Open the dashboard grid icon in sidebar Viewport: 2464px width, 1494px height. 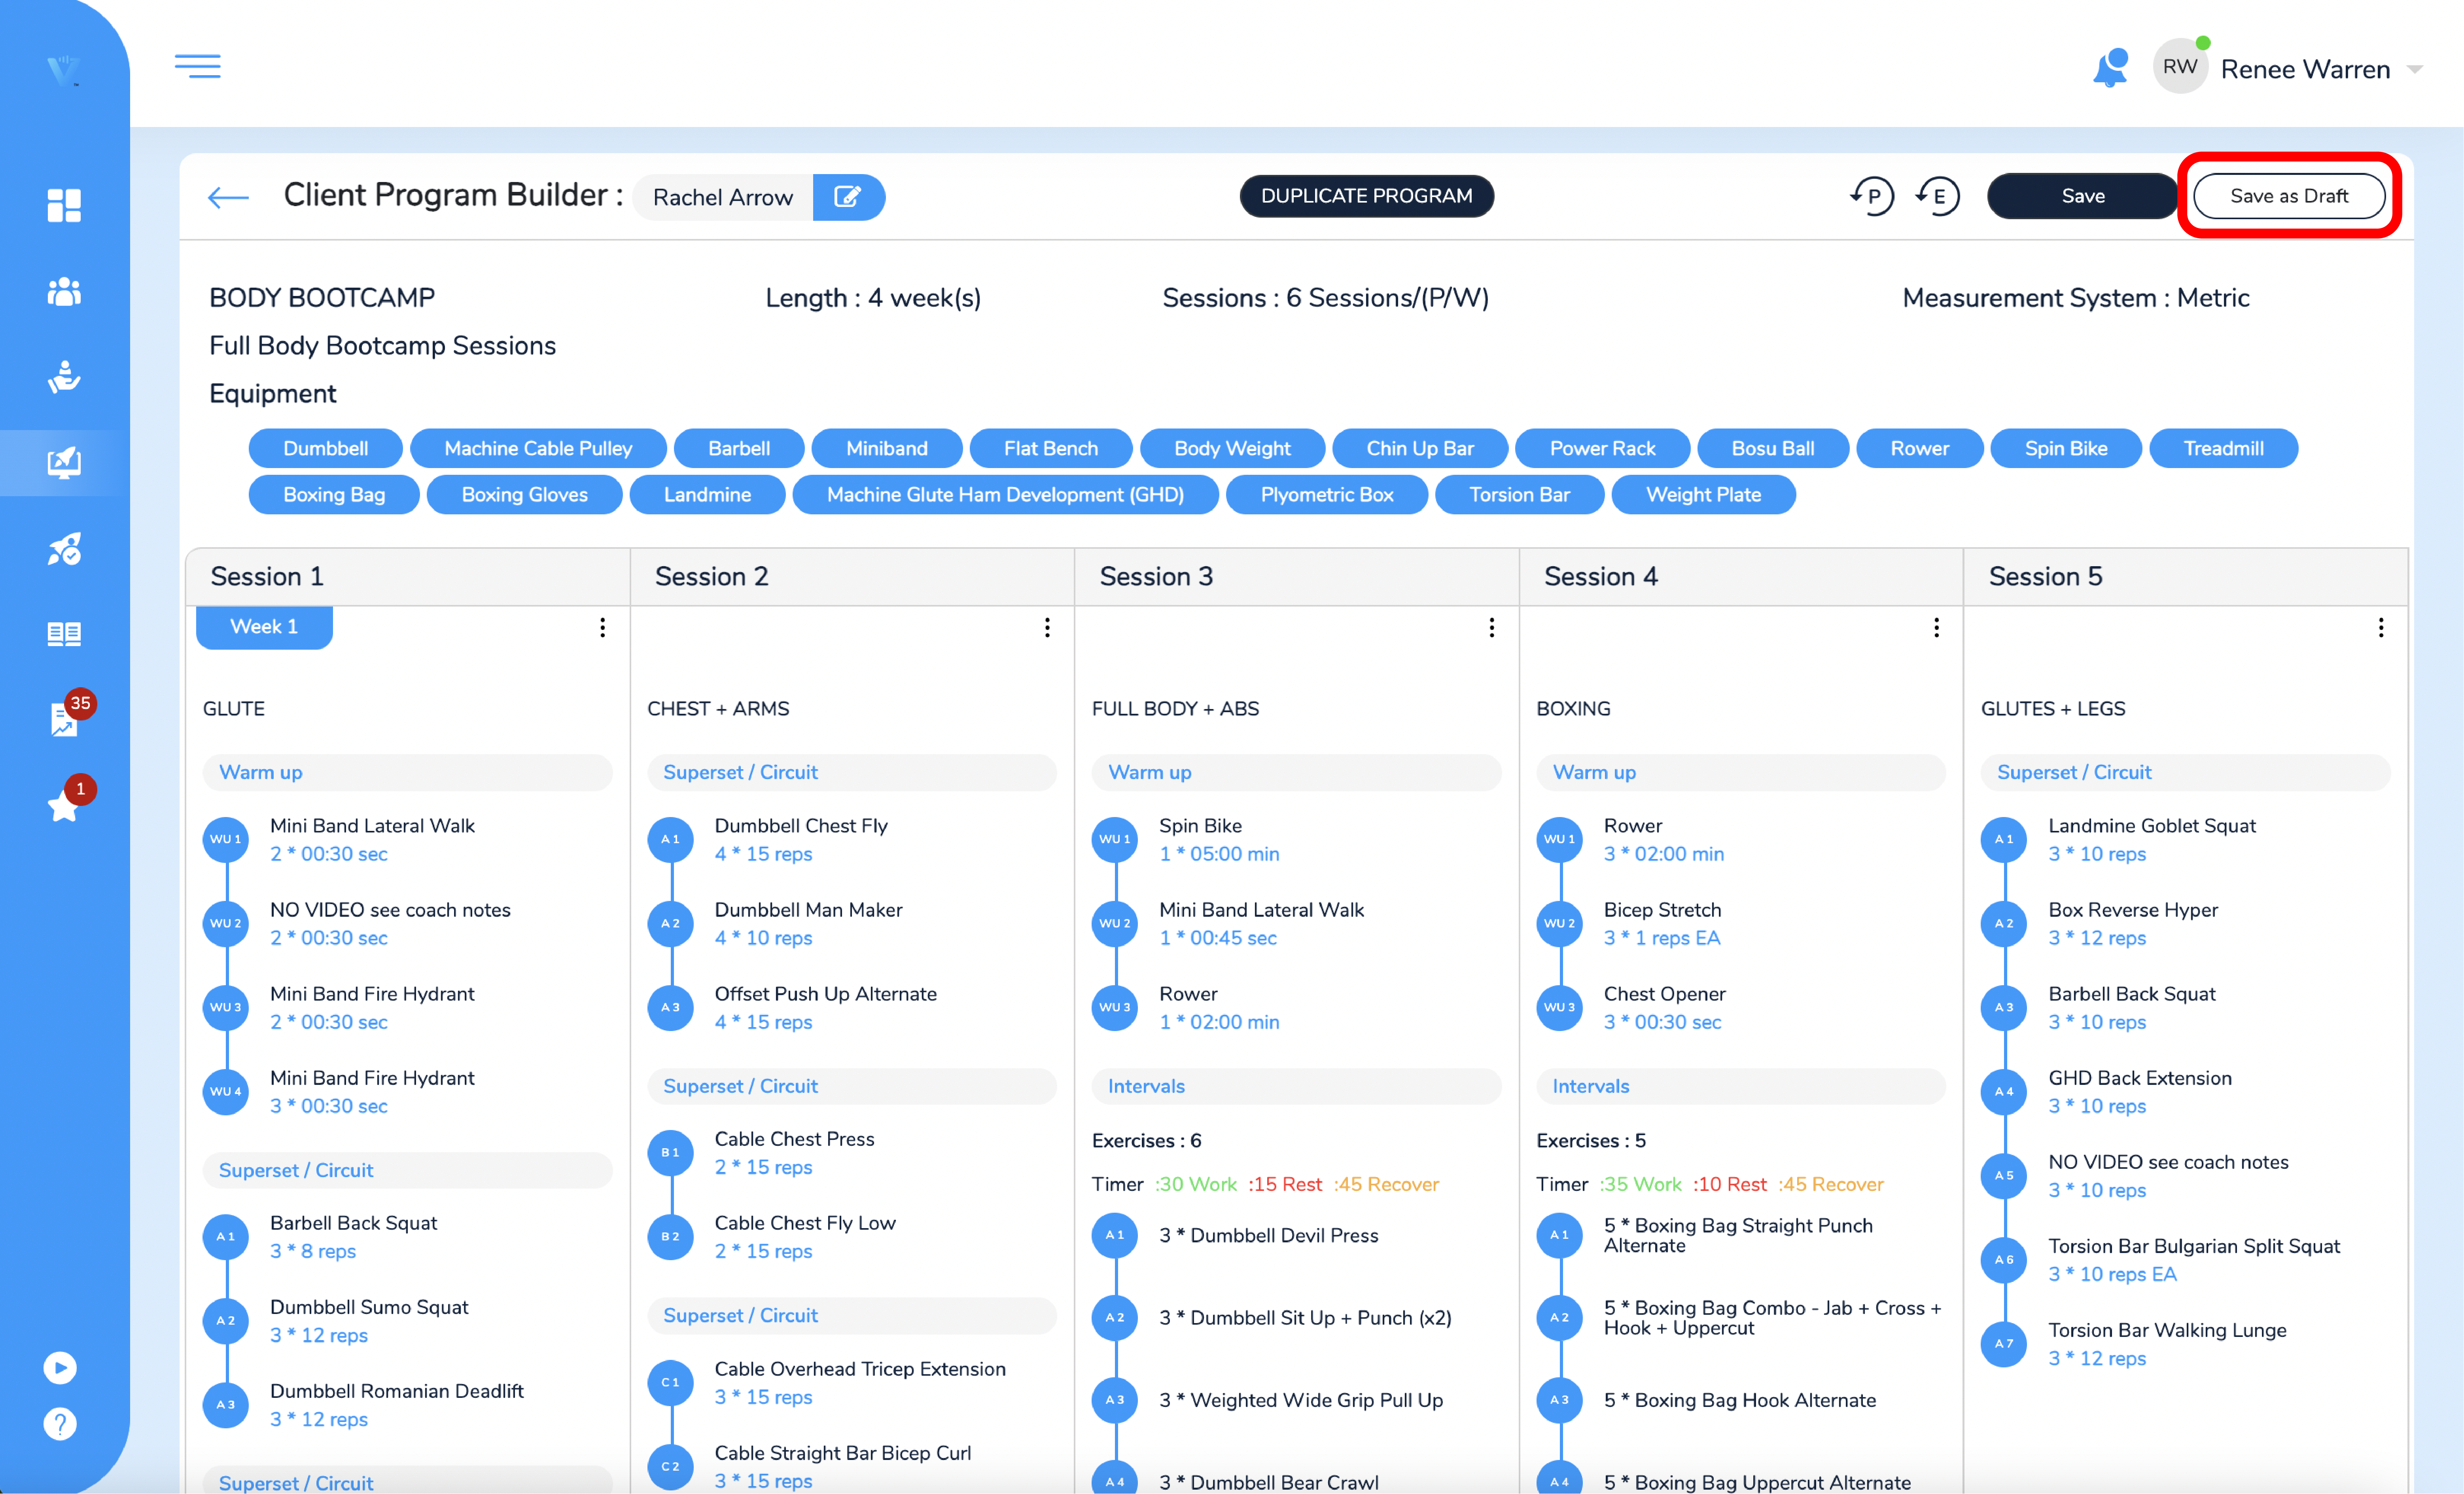pyautogui.click(x=64, y=205)
